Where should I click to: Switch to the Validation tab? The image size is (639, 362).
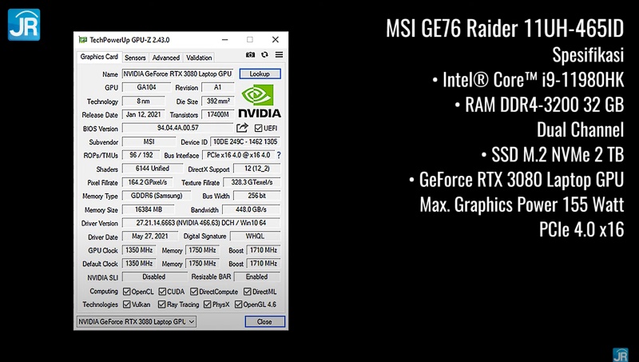(x=199, y=58)
